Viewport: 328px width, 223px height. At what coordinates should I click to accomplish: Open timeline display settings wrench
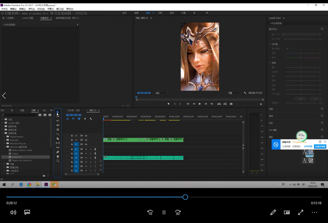[91, 119]
